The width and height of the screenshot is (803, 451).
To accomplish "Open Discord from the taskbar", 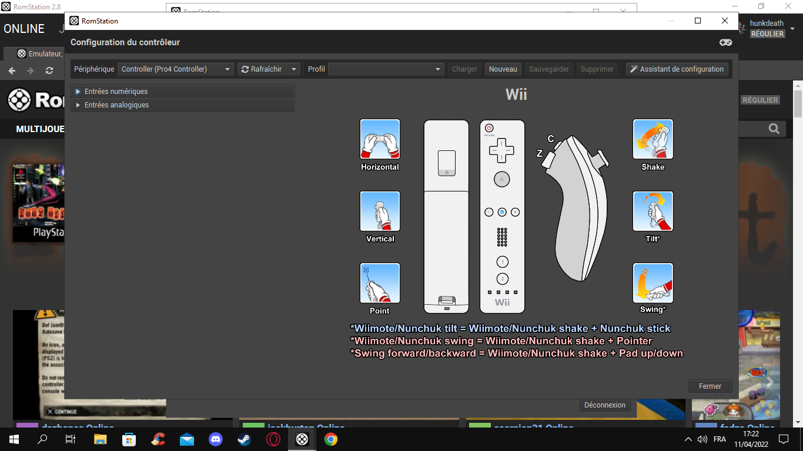I will pos(216,439).
